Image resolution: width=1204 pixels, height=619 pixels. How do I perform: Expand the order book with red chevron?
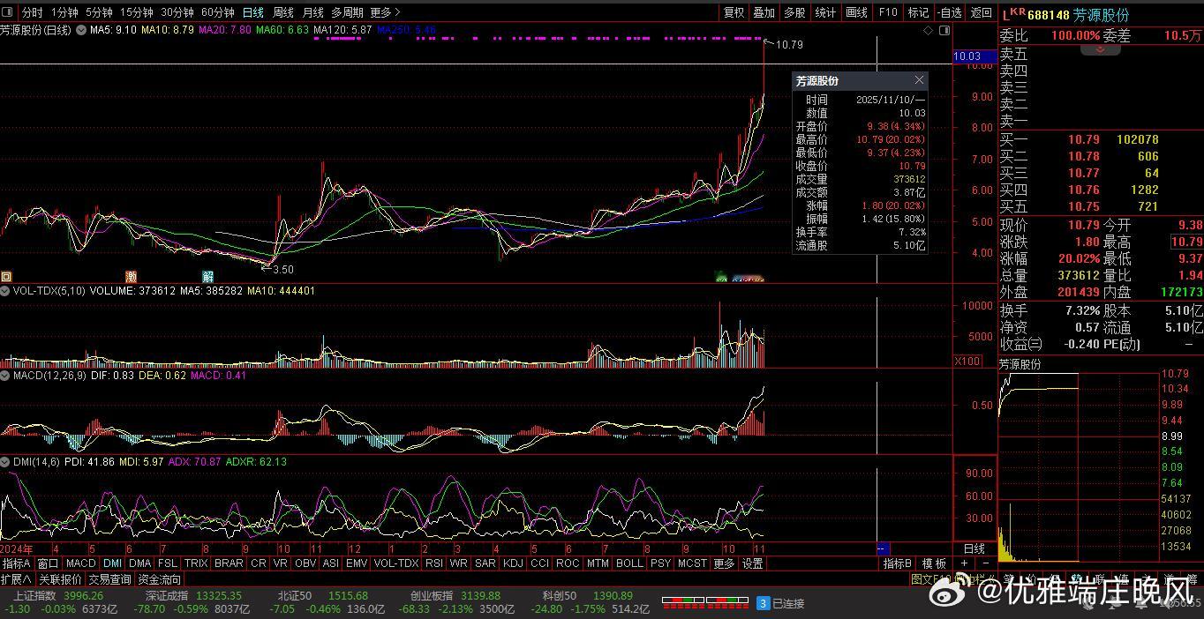(x=1100, y=49)
